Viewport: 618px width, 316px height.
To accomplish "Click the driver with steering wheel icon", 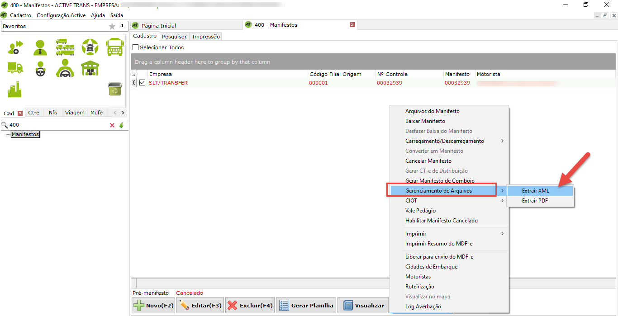I will click(x=40, y=68).
